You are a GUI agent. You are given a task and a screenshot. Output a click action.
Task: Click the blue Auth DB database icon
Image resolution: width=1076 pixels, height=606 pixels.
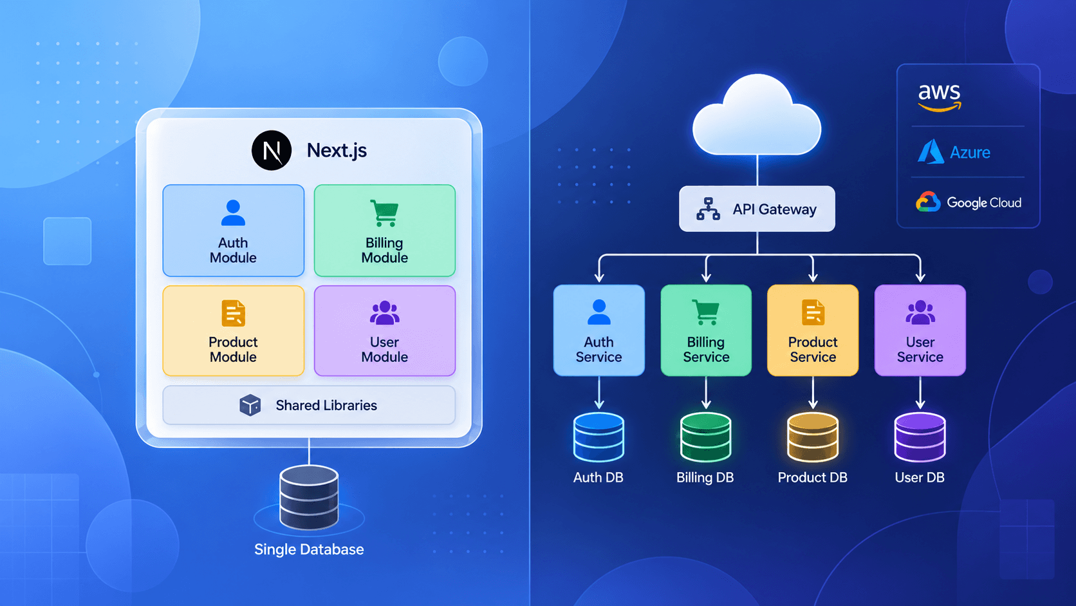(599, 437)
